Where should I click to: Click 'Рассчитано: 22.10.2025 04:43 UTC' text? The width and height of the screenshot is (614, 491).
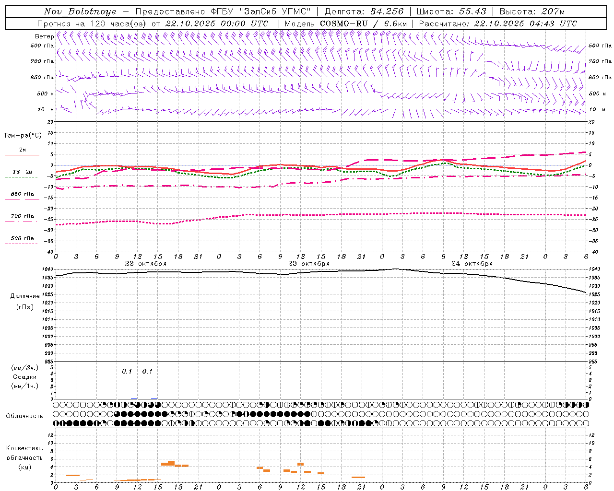[x=498, y=23]
